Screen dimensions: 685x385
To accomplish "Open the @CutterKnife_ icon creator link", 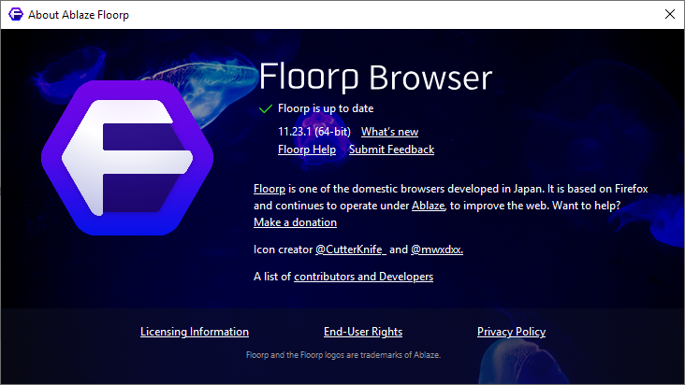I will pyautogui.click(x=351, y=250).
